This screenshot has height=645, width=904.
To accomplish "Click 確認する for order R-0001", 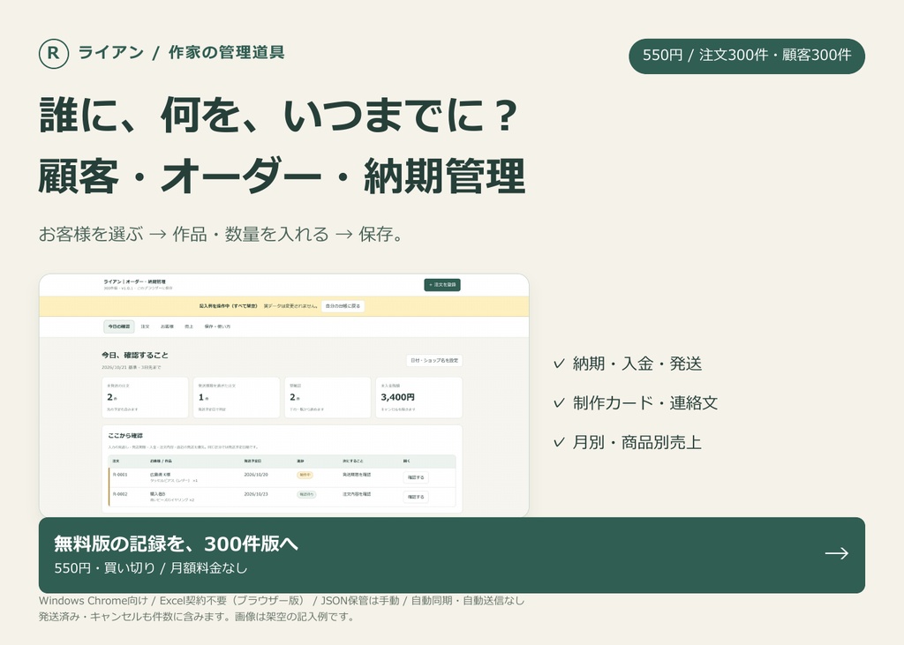I will (416, 477).
